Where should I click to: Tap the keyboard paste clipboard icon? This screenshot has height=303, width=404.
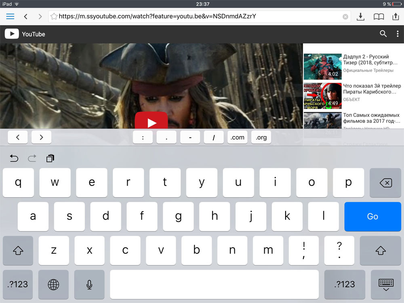tap(50, 158)
